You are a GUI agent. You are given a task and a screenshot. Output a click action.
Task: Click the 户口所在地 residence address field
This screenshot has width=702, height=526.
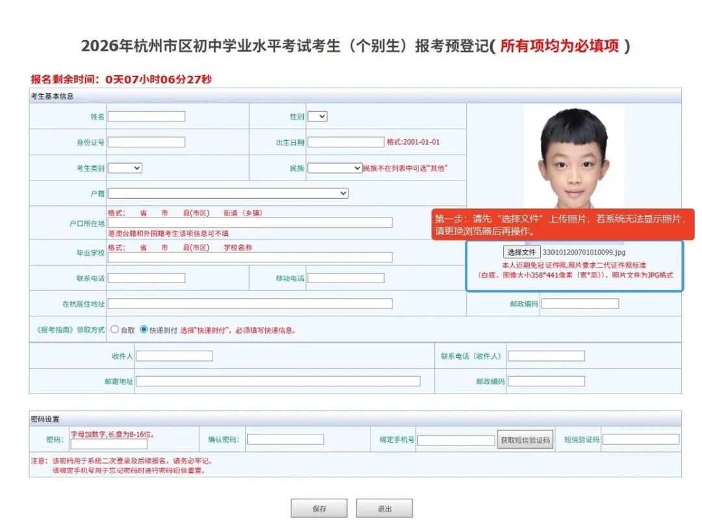tap(250, 223)
